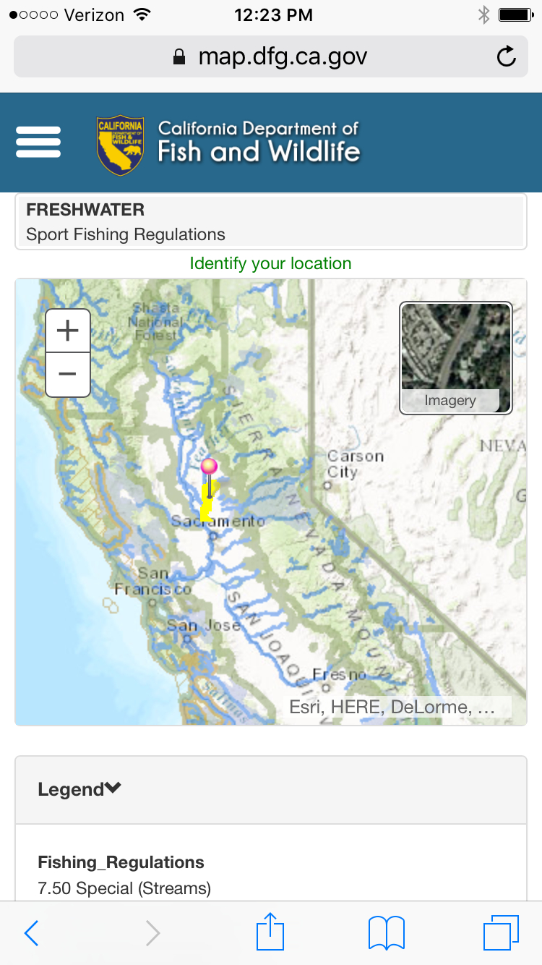Open the Freshwater Sport Fishing Regulations header
Viewport: 542px width, 965px height.
click(x=271, y=222)
